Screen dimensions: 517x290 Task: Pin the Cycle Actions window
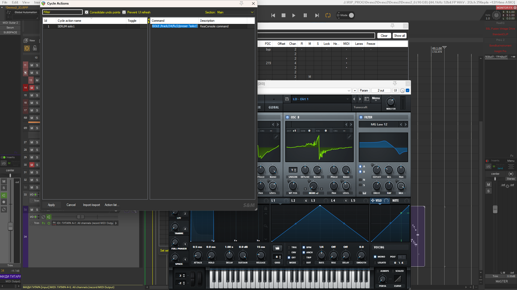241,3
